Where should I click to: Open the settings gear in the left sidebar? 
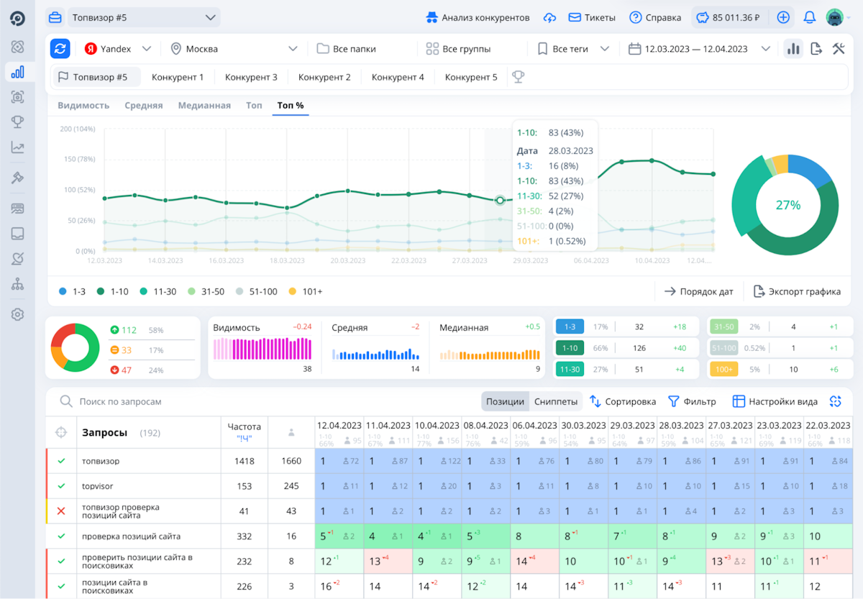pyautogui.click(x=18, y=314)
